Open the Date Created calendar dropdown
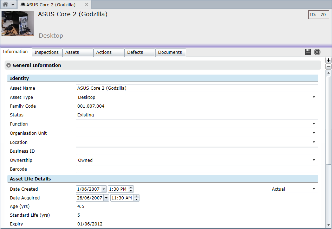 pyautogui.click(x=104, y=189)
